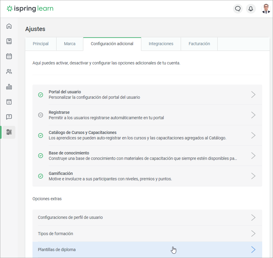Open the courses book icon in sidebar
This screenshot has width=273, height=258.
[9, 41]
